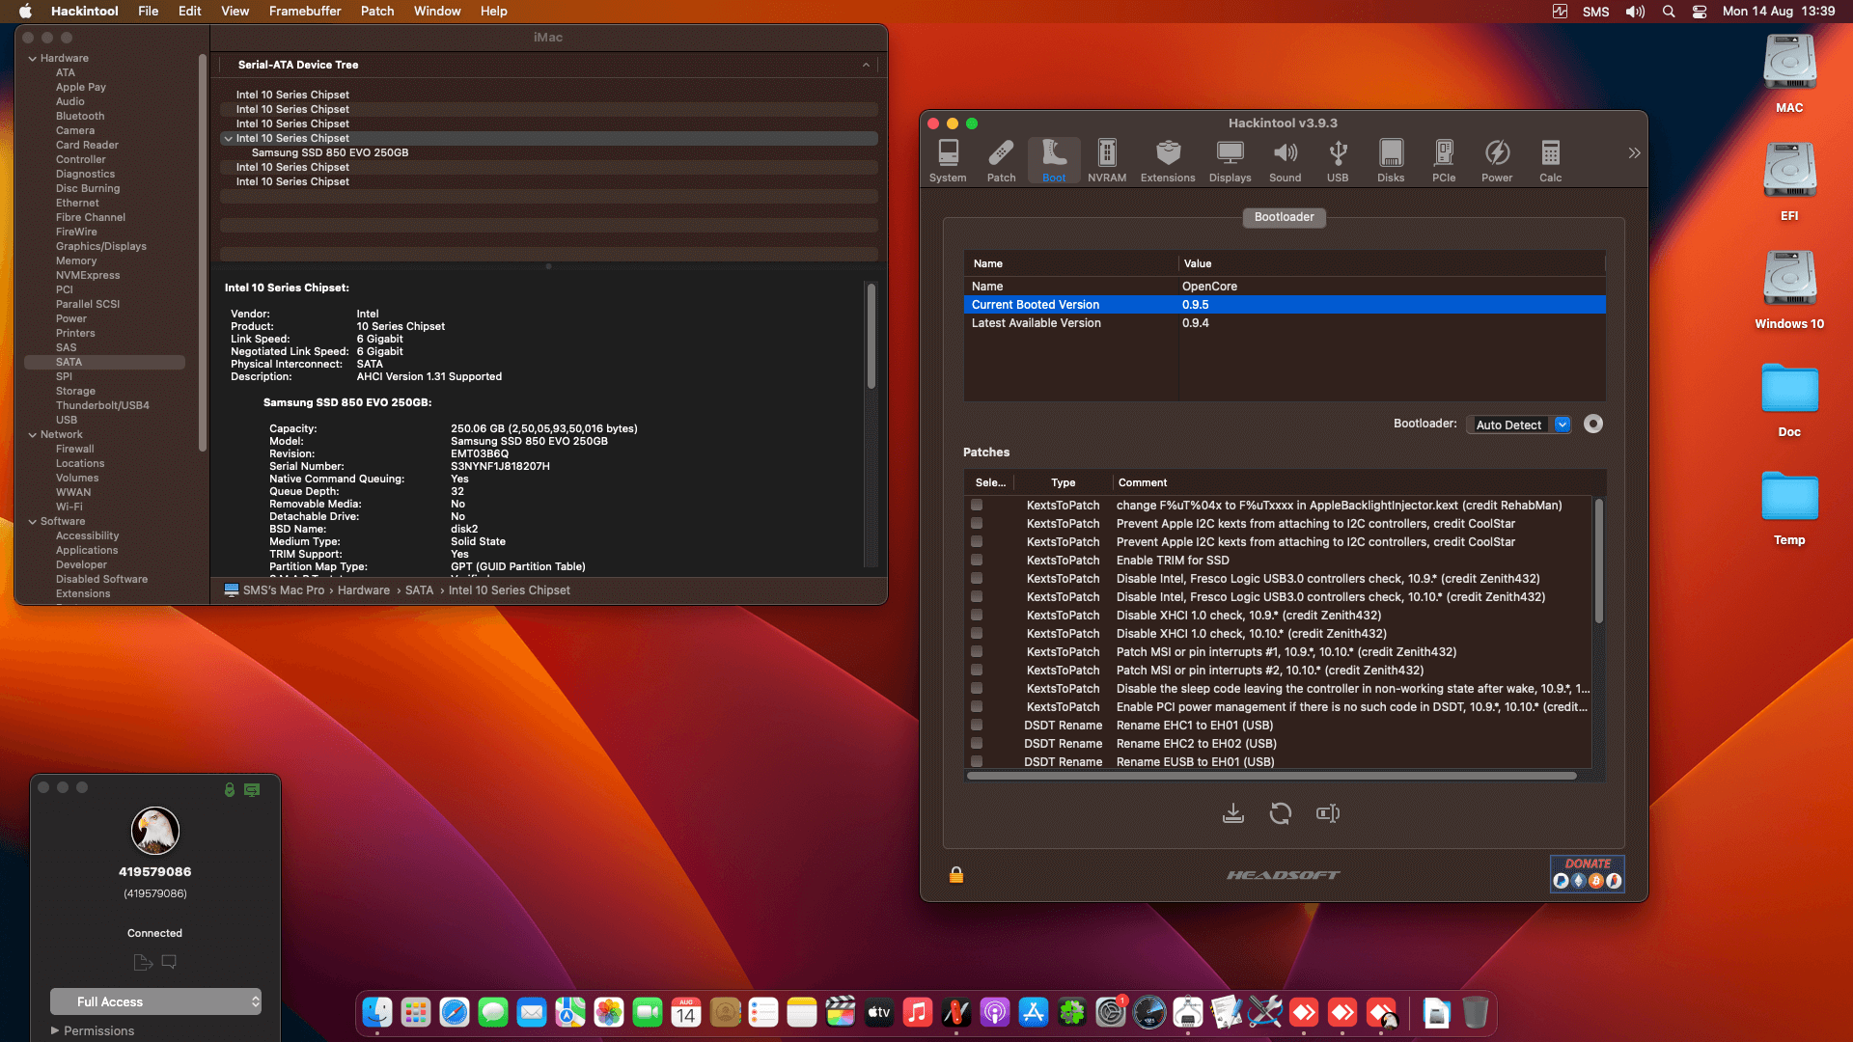
Task: Click Hardware in the System Information path bar
Action: (364, 590)
